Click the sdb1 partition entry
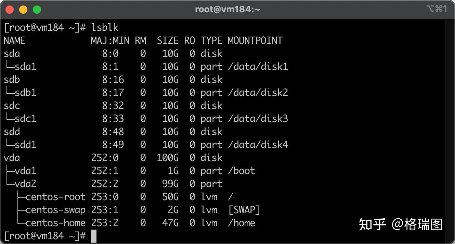This screenshot has width=455, height=244. tap(25, 93)
